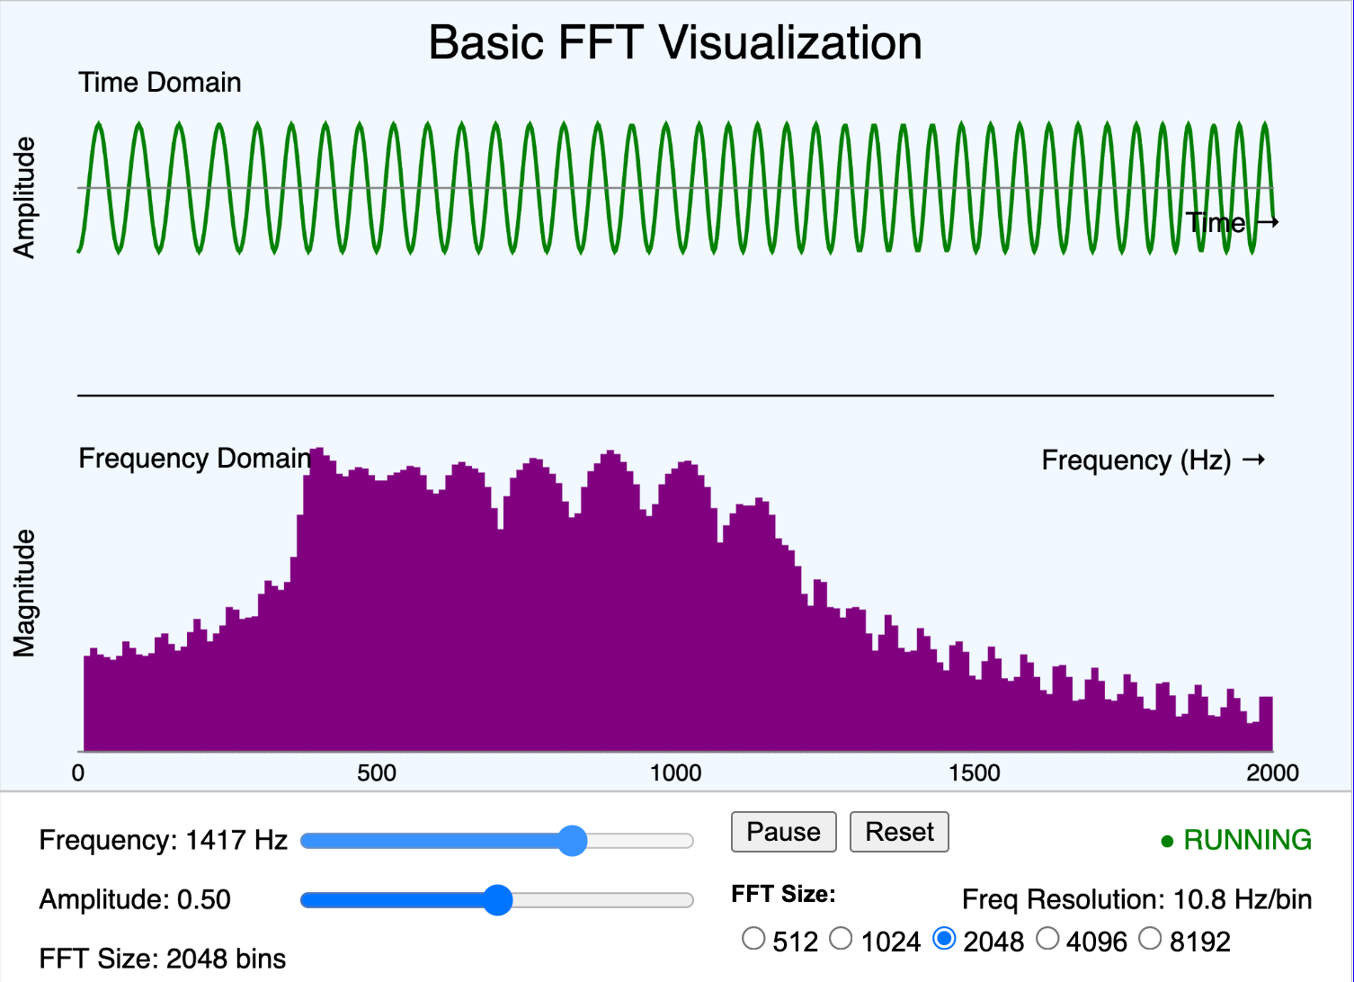Screen dimensions: 1354x982
Task: Select the currently active 2048 FFT size
Action: click(x=946, y=938)
